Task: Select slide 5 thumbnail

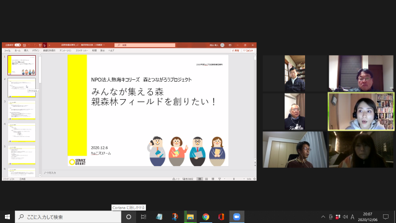Action: click(x=22, y=155)
